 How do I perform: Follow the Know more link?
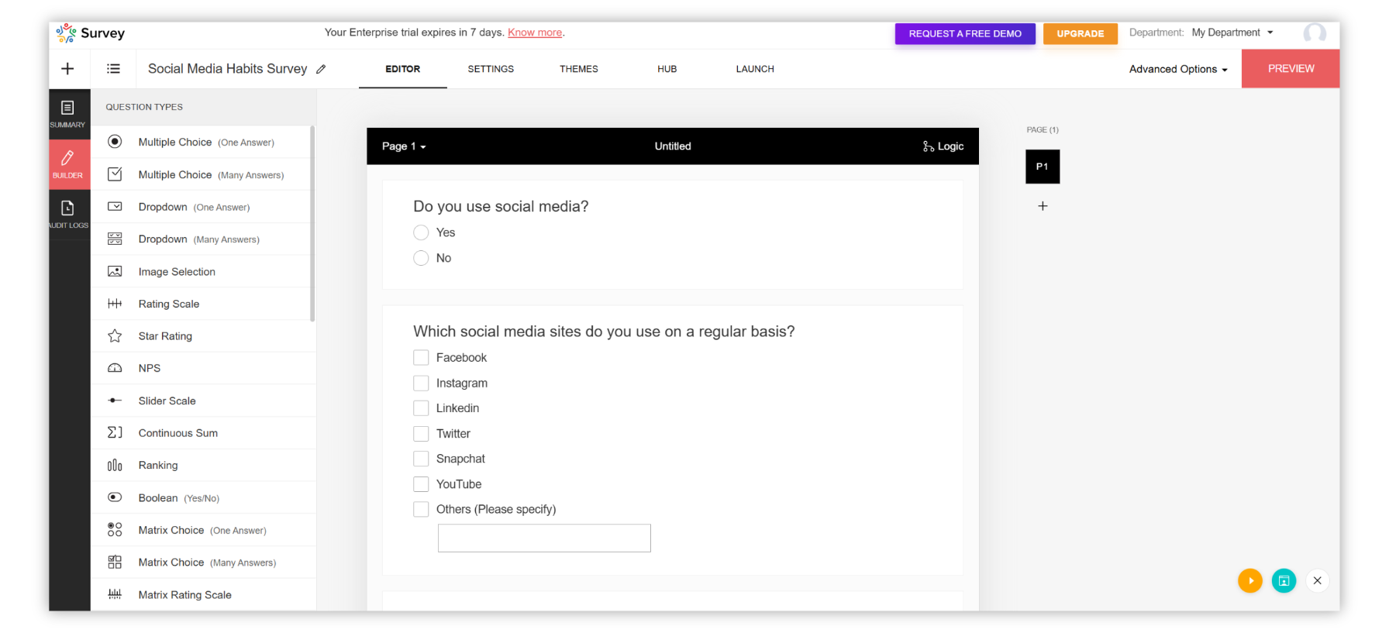(x=535, y=33)
